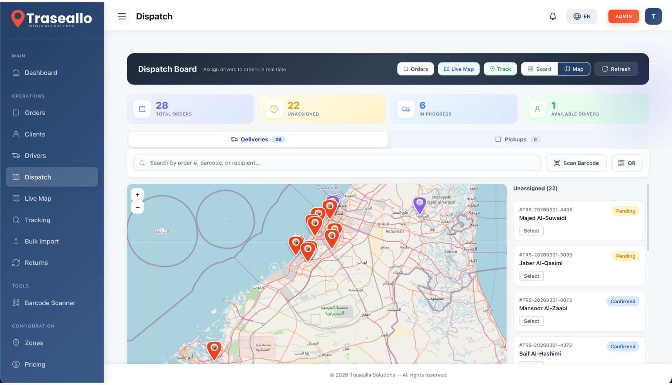Click the Scan Barcode button

[x=576, y=163]
